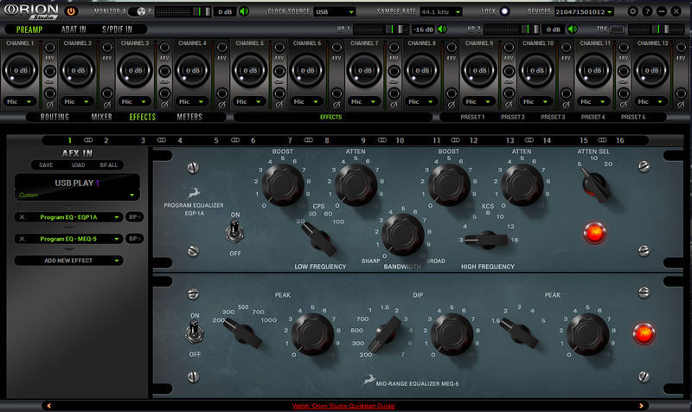Image resolution: width=692 pixels, height=412 pixels.
Task: Click the EQP-1A KCS high frequency selector
Action: [486, 240]
